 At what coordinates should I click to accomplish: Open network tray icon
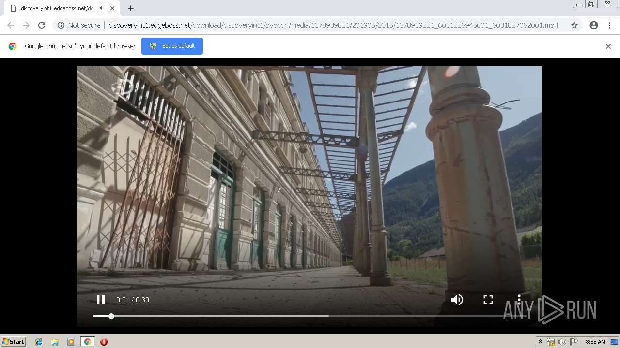tap(551, 342)
